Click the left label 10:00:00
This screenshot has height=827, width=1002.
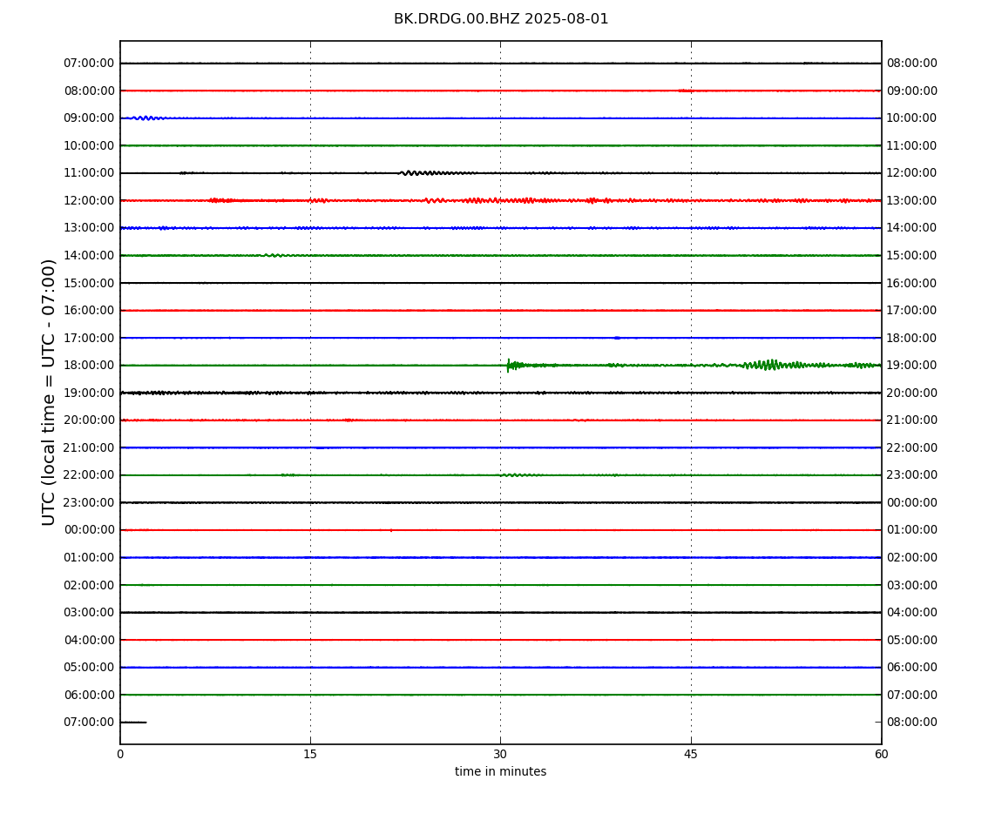(89, 145)
